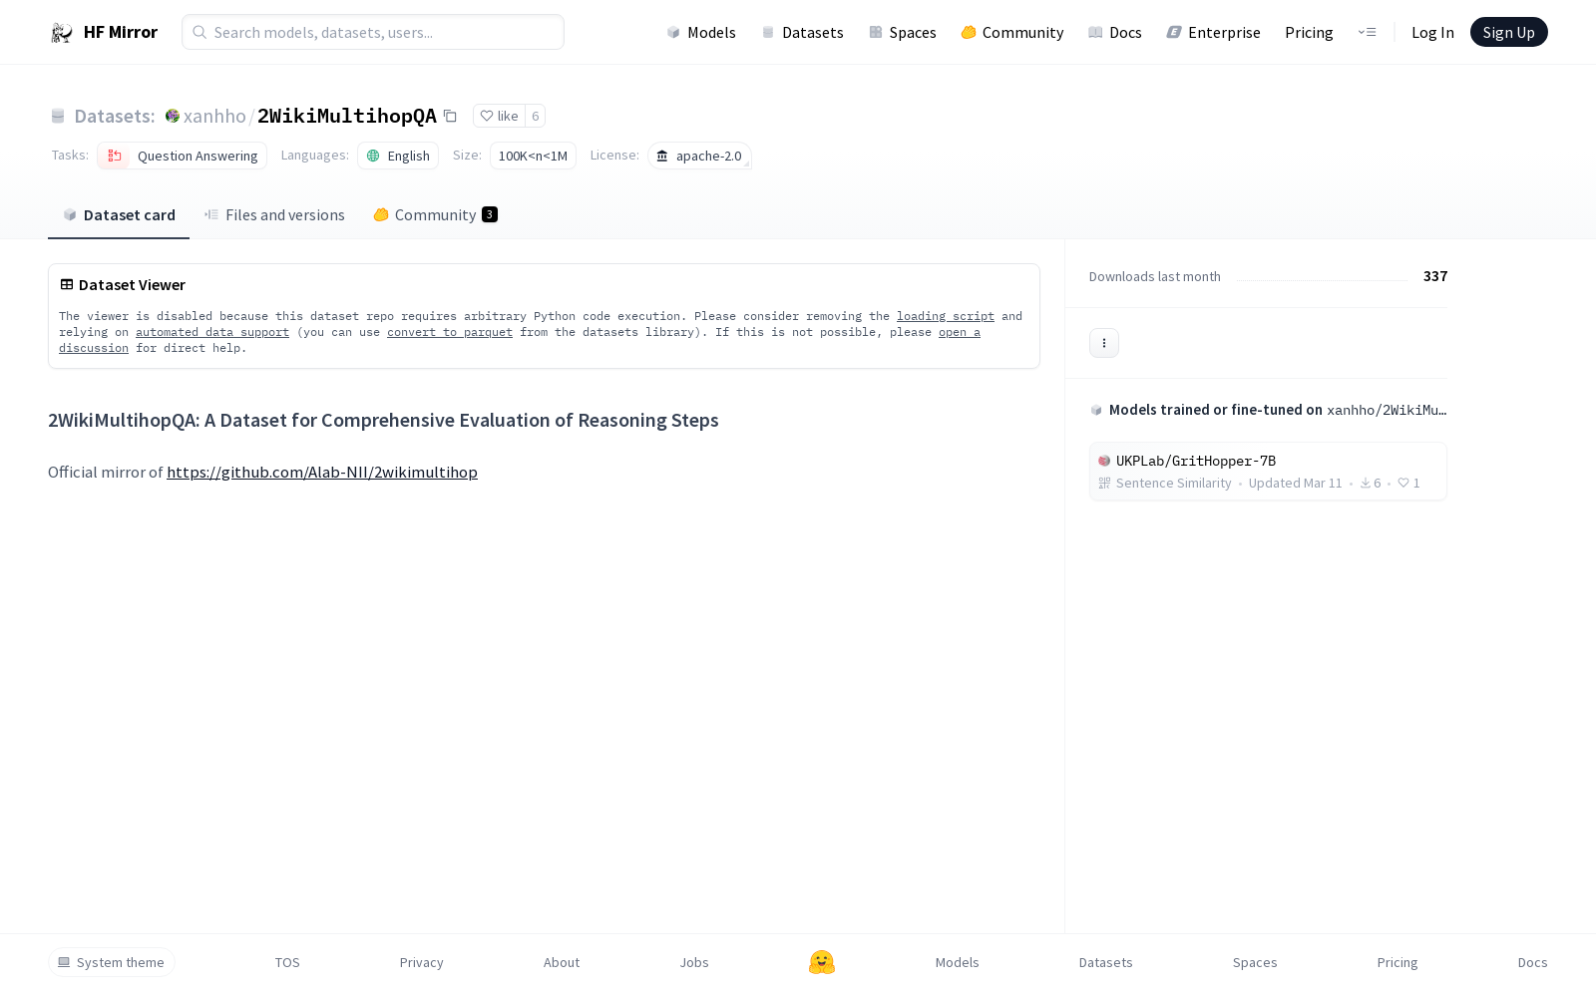Open About in the footer
This screenshot has height=997, width=1596.
[562, 962]
